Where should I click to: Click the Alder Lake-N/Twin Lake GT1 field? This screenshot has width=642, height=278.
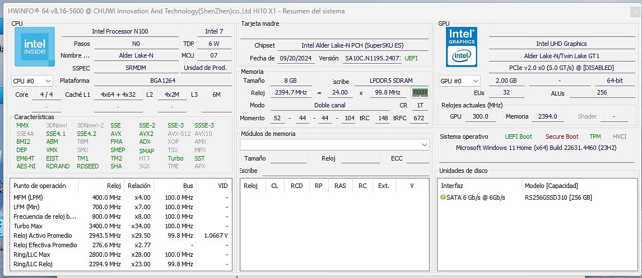pyautogui.click(x=561, y=56)
